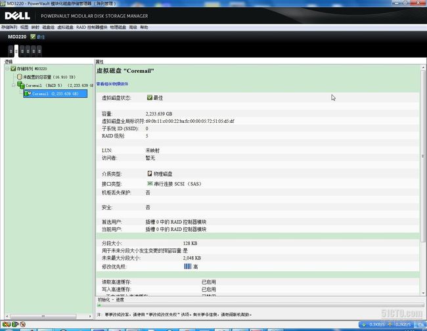Screen dimensions: 427x331
Task: Click the properties pane vertical scrollbar thumb
Action: [423, 156]
